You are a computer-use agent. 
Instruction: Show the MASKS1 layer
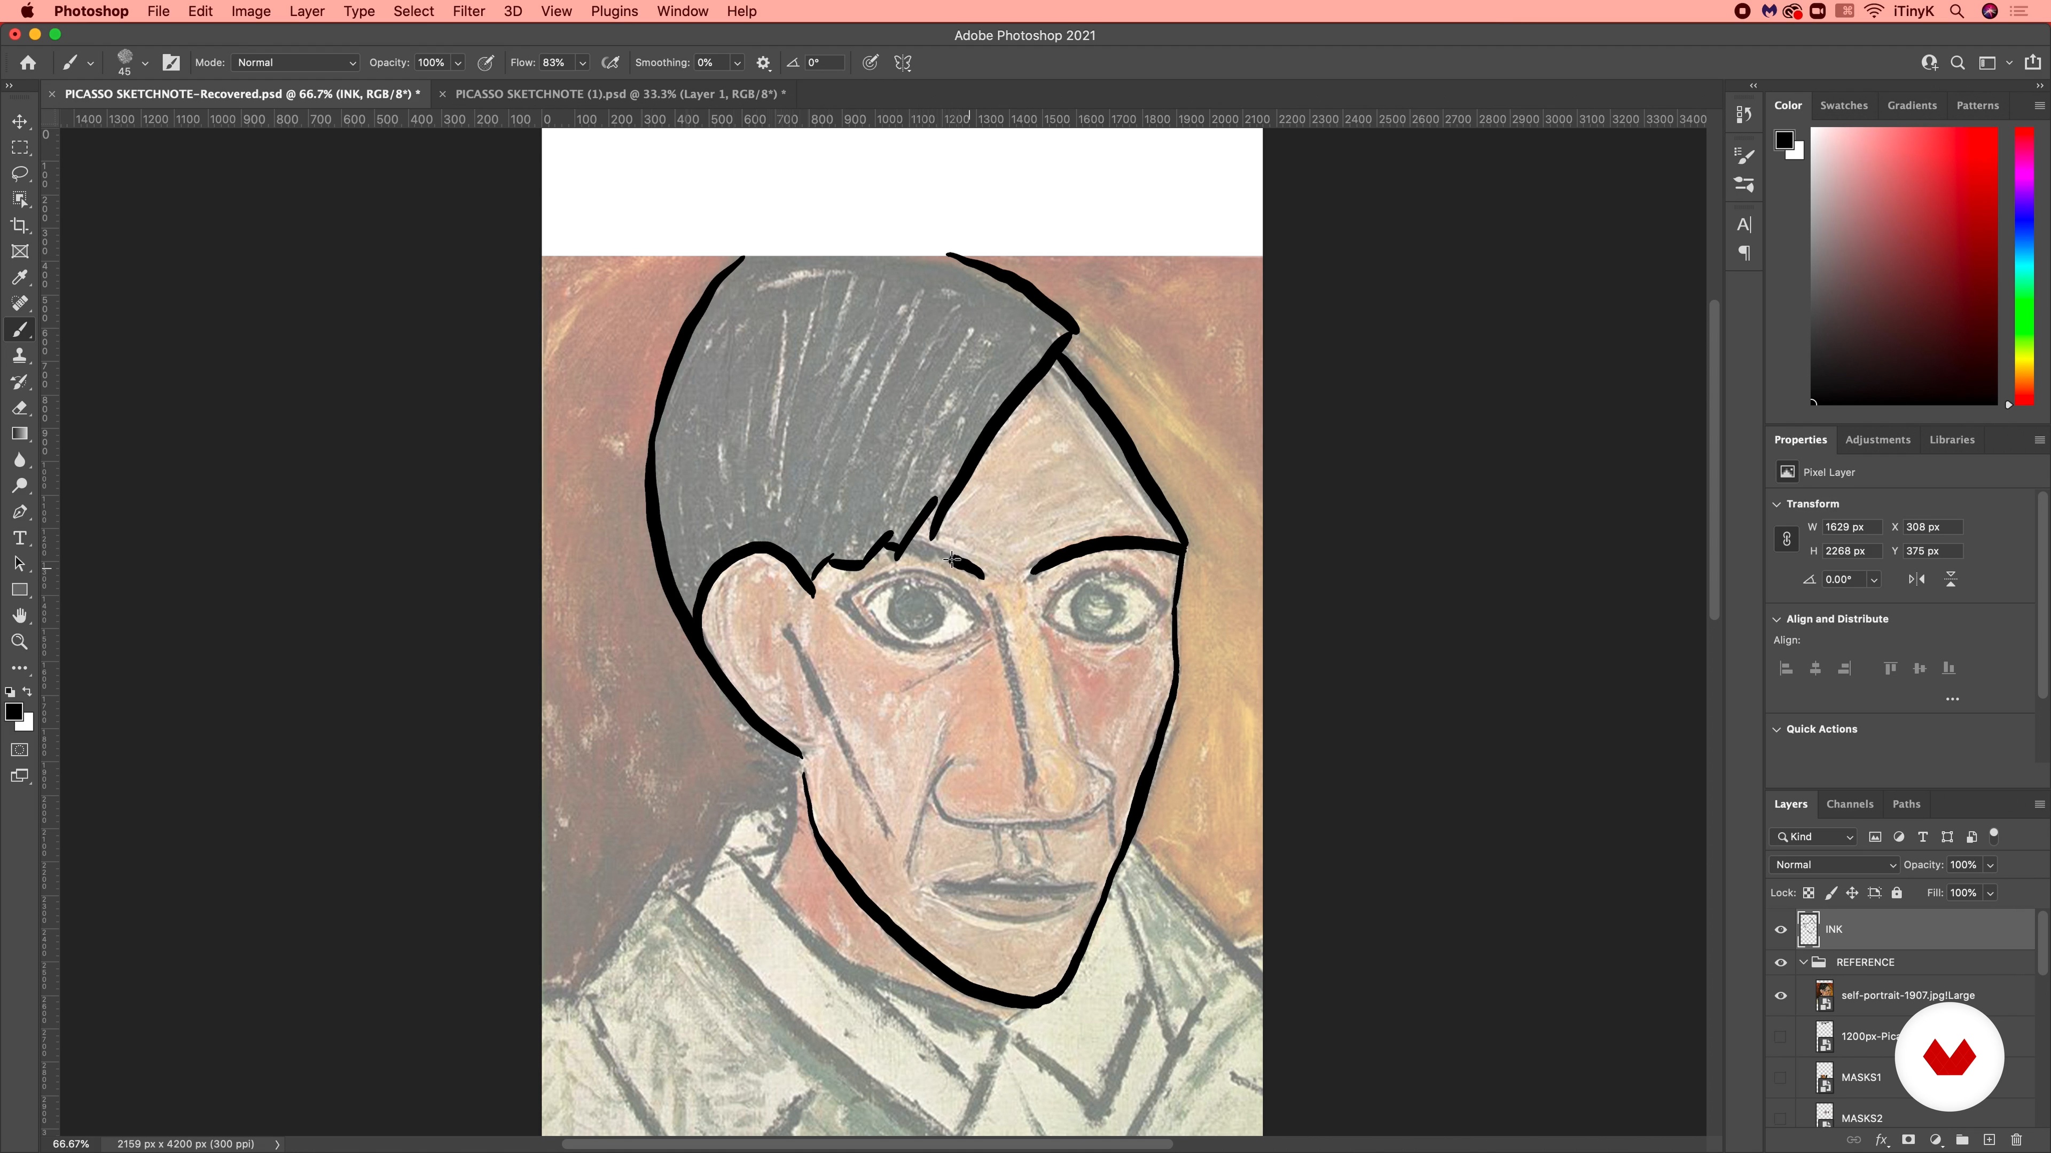click(1781, 1077)
